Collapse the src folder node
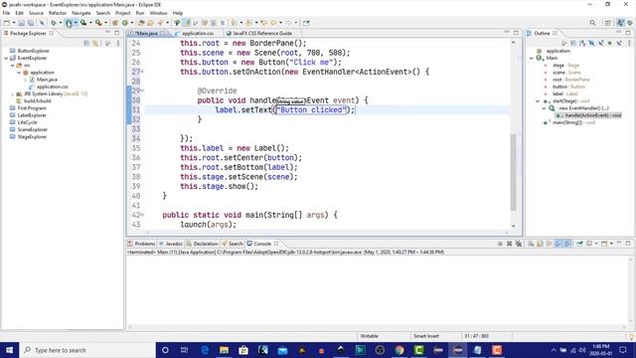The width and height of the screenshot is (636, 358). tap(13, 66)
